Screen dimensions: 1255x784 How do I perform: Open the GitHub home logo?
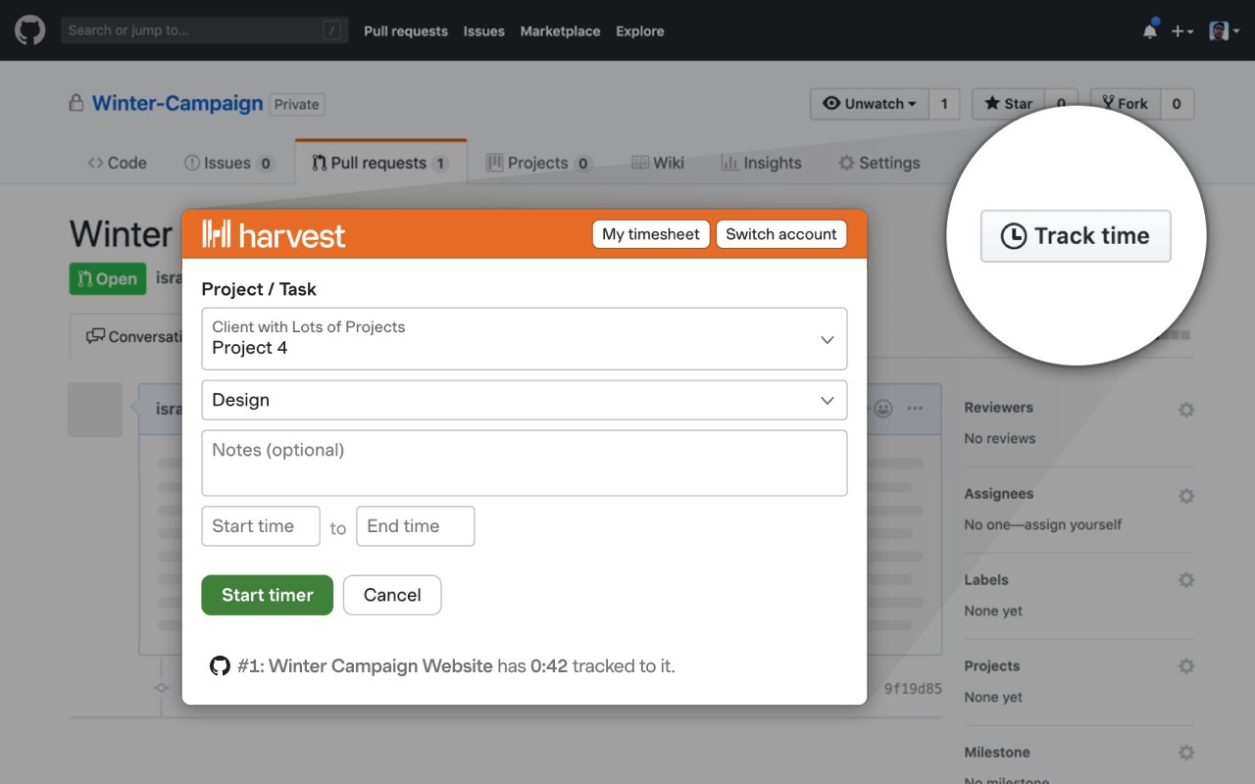point(29,30)
